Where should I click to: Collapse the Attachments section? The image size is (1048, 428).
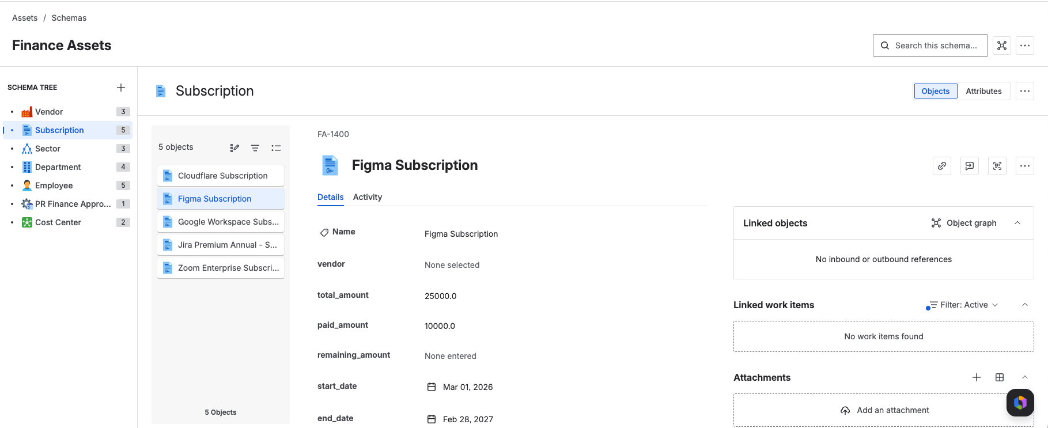tap(1025, 377)
